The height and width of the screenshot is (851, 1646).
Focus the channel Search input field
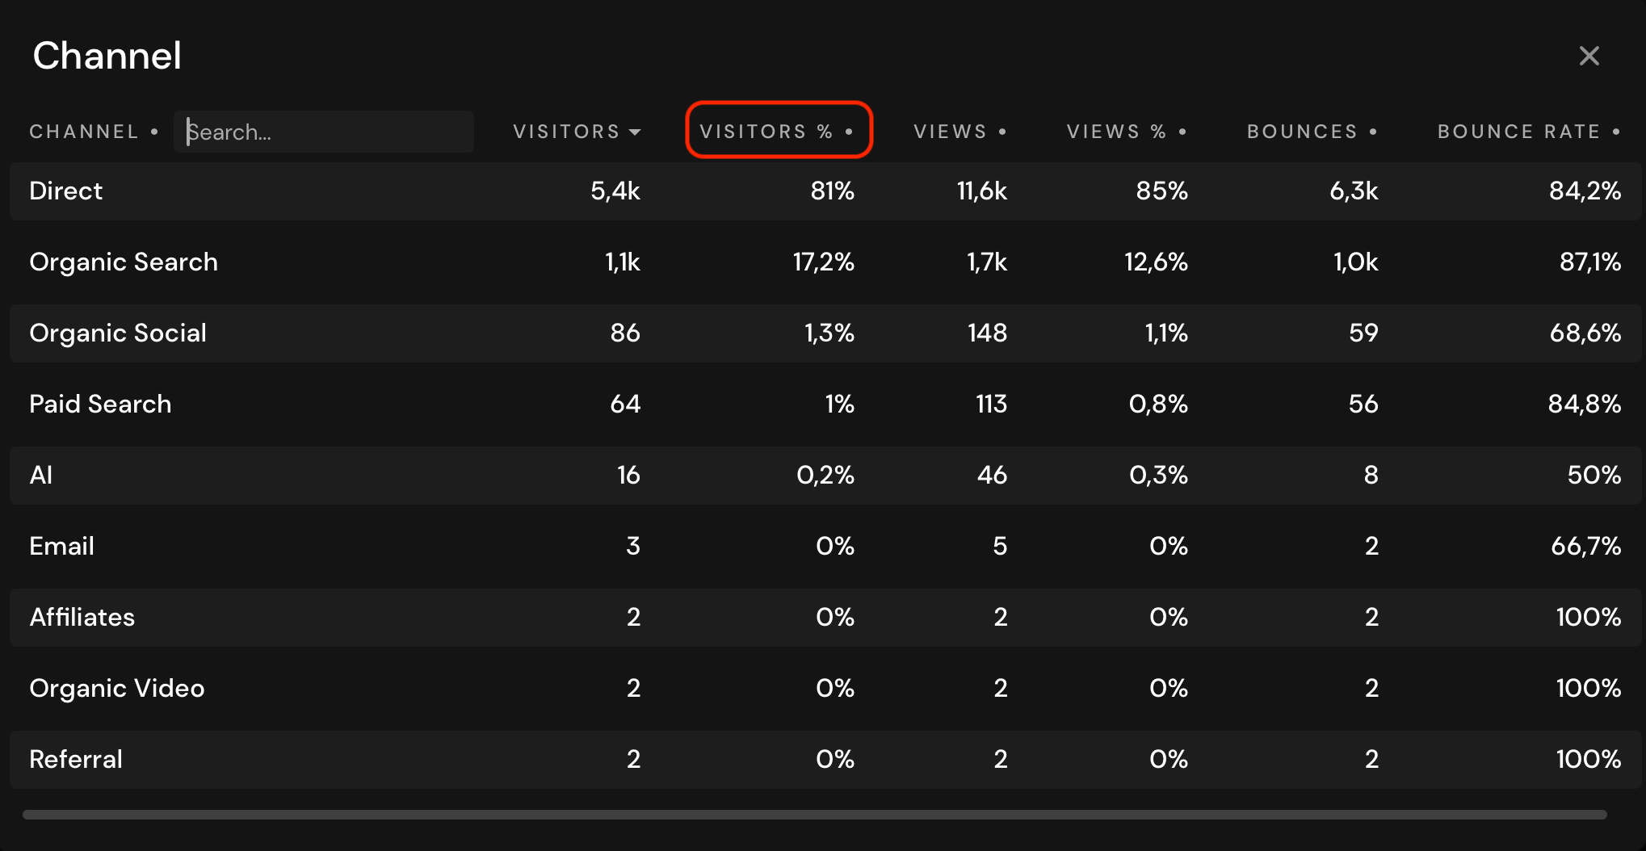[x=323, y=132]
